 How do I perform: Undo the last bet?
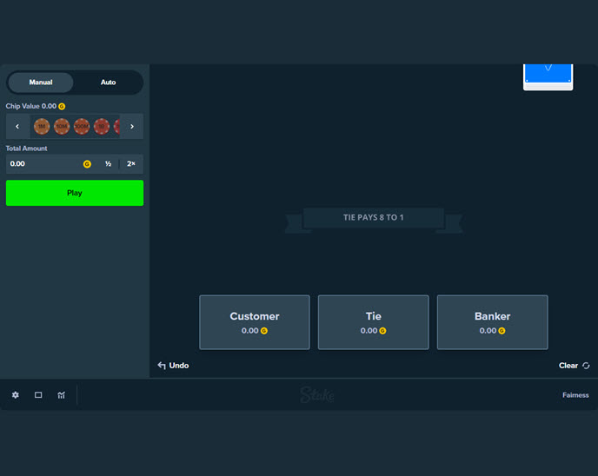coord(173,366)
